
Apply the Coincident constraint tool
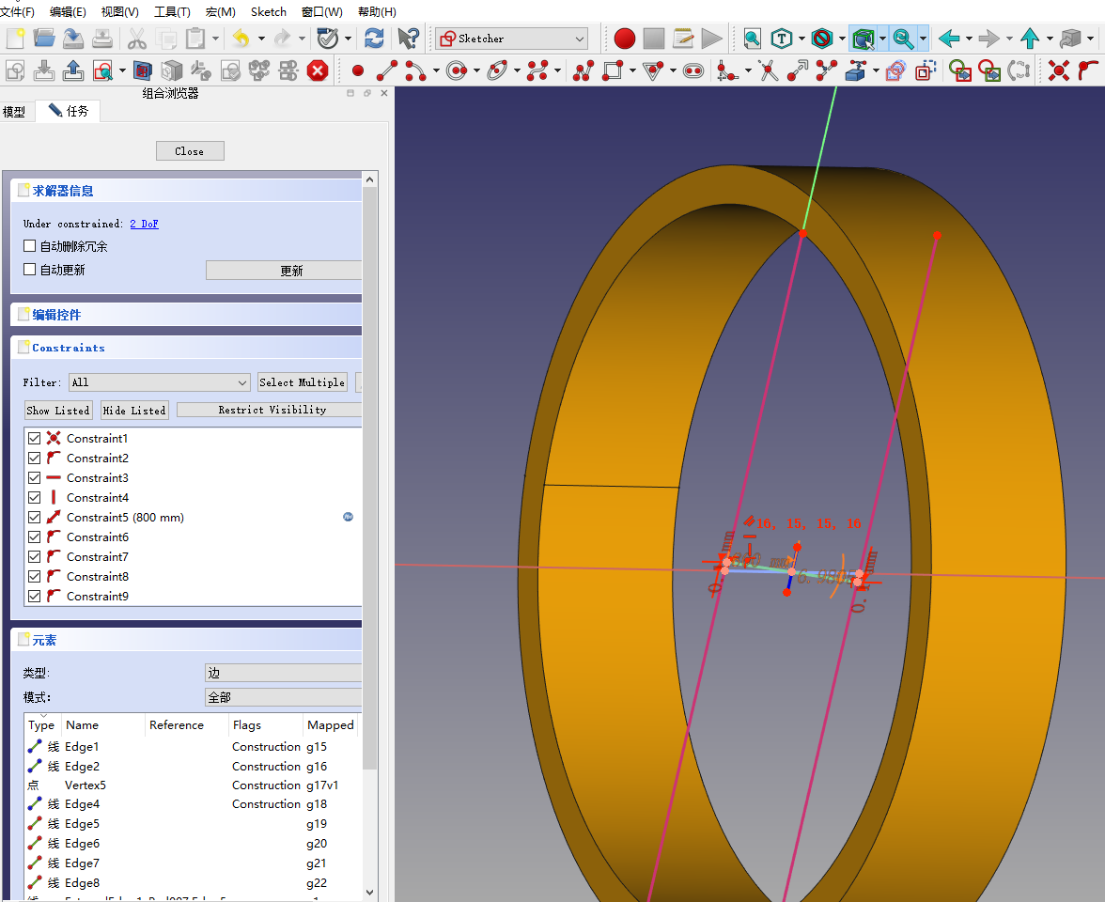click(1058, 70)
